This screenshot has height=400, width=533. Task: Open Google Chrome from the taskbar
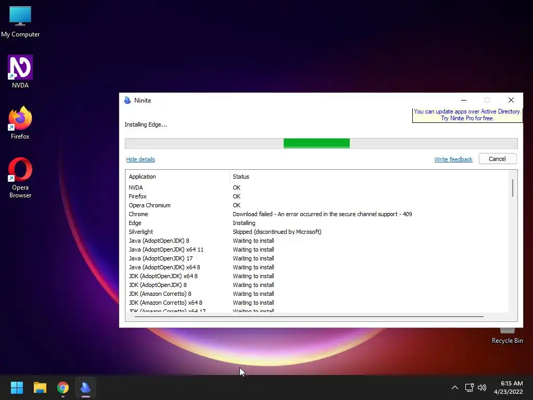pos(63,387)
